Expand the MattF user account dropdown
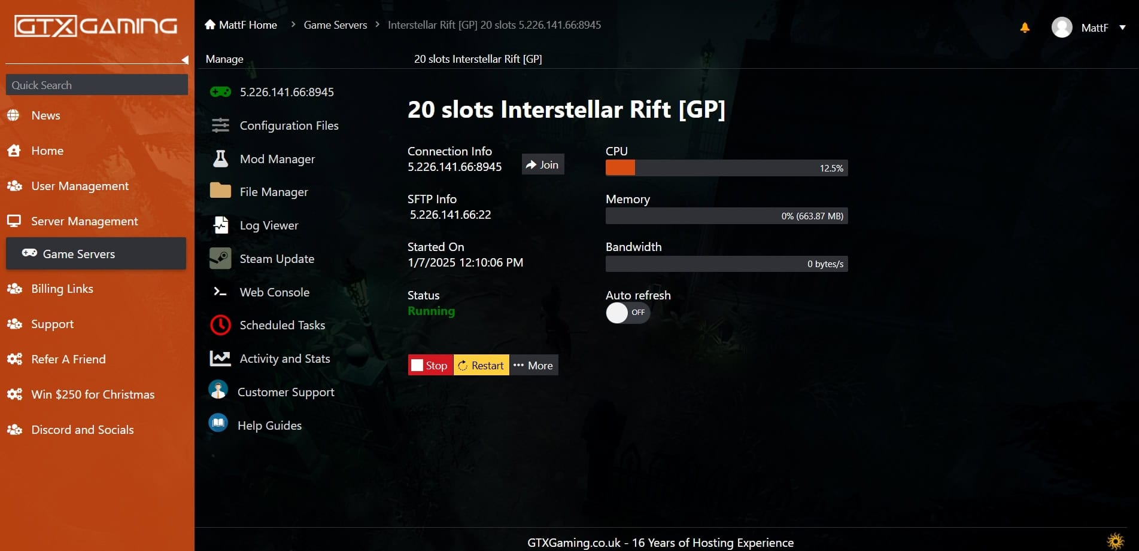1139x551 pixels. click(x=1122, y=27)
